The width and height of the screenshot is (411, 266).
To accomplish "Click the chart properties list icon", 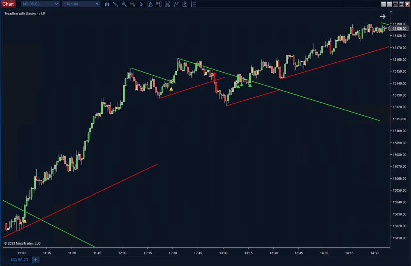I will coord(193,4).
